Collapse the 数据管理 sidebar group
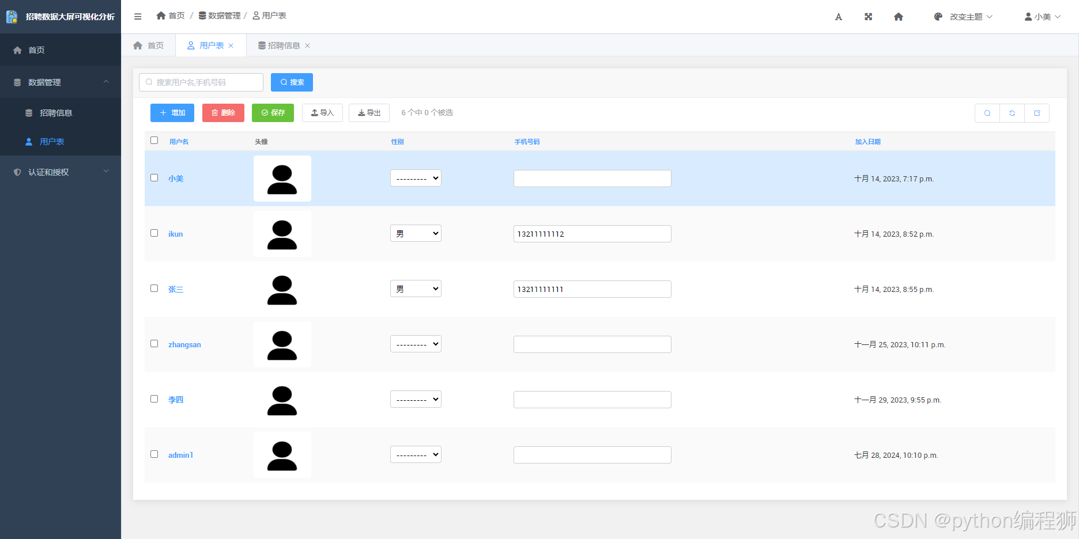 point(61,82)
